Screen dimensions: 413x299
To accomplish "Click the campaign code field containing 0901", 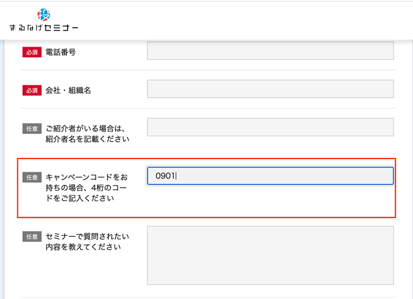I will point(270,176).
